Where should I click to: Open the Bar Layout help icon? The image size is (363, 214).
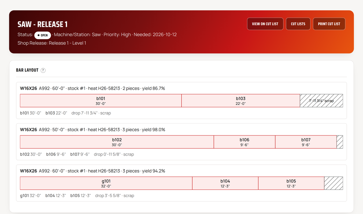point(43,71)
